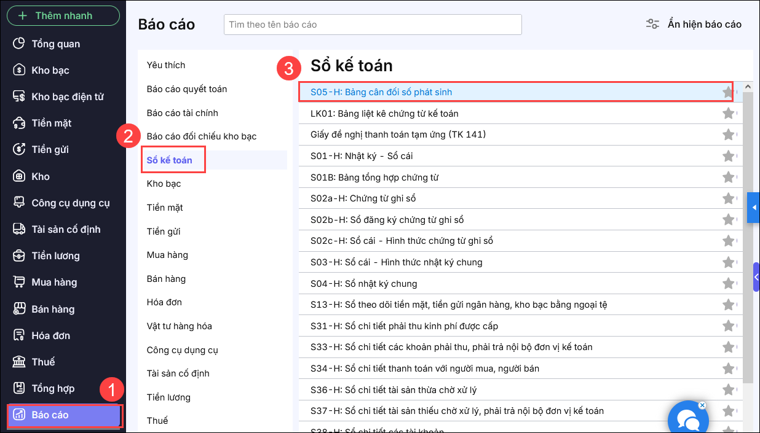Click the Tiền mặt piggy bank icon
760x433 pixels.
(20, 123)
